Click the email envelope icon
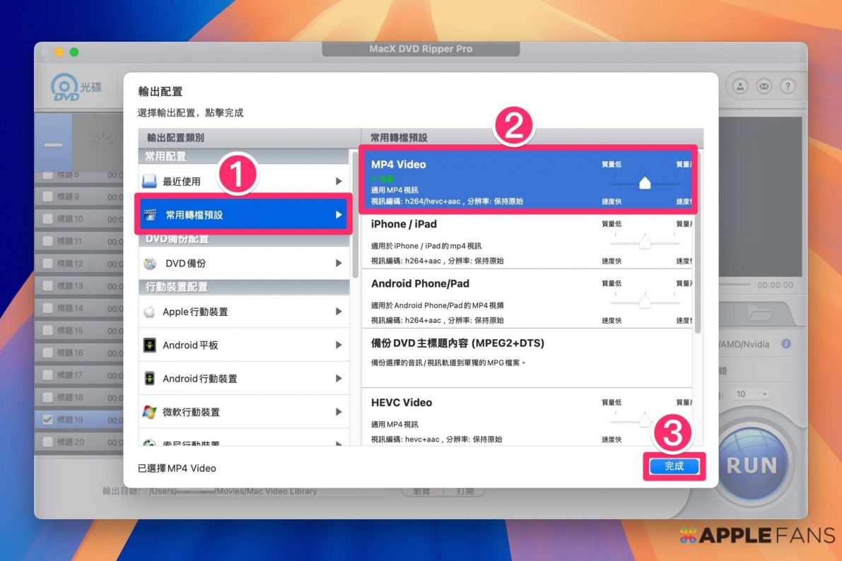Screen dimensions: 842x561 pyautogui.click(x=764, y=86)
